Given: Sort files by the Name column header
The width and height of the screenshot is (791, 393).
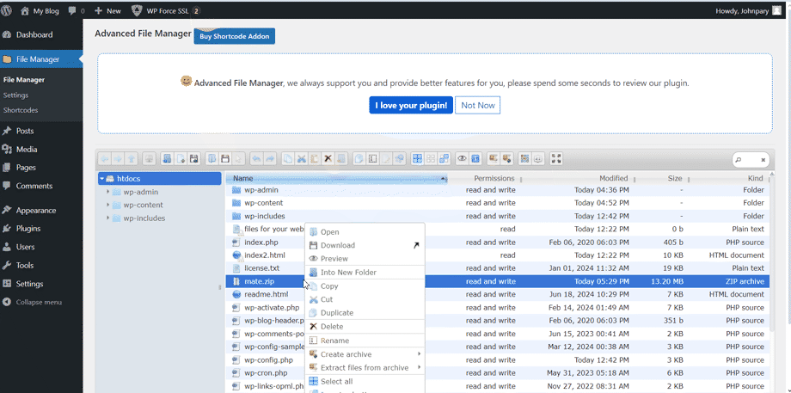Looking at the screenshot, I should (x=242, y=178).
